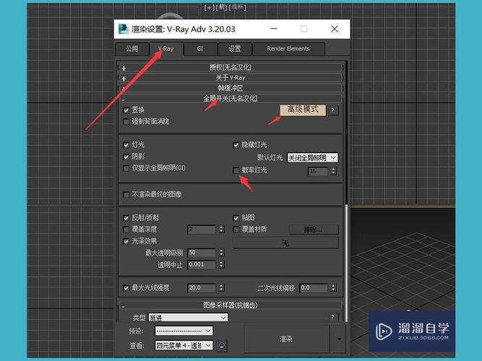Click the 覆盖深度 value field
The image size is (482, 361).
202,229
